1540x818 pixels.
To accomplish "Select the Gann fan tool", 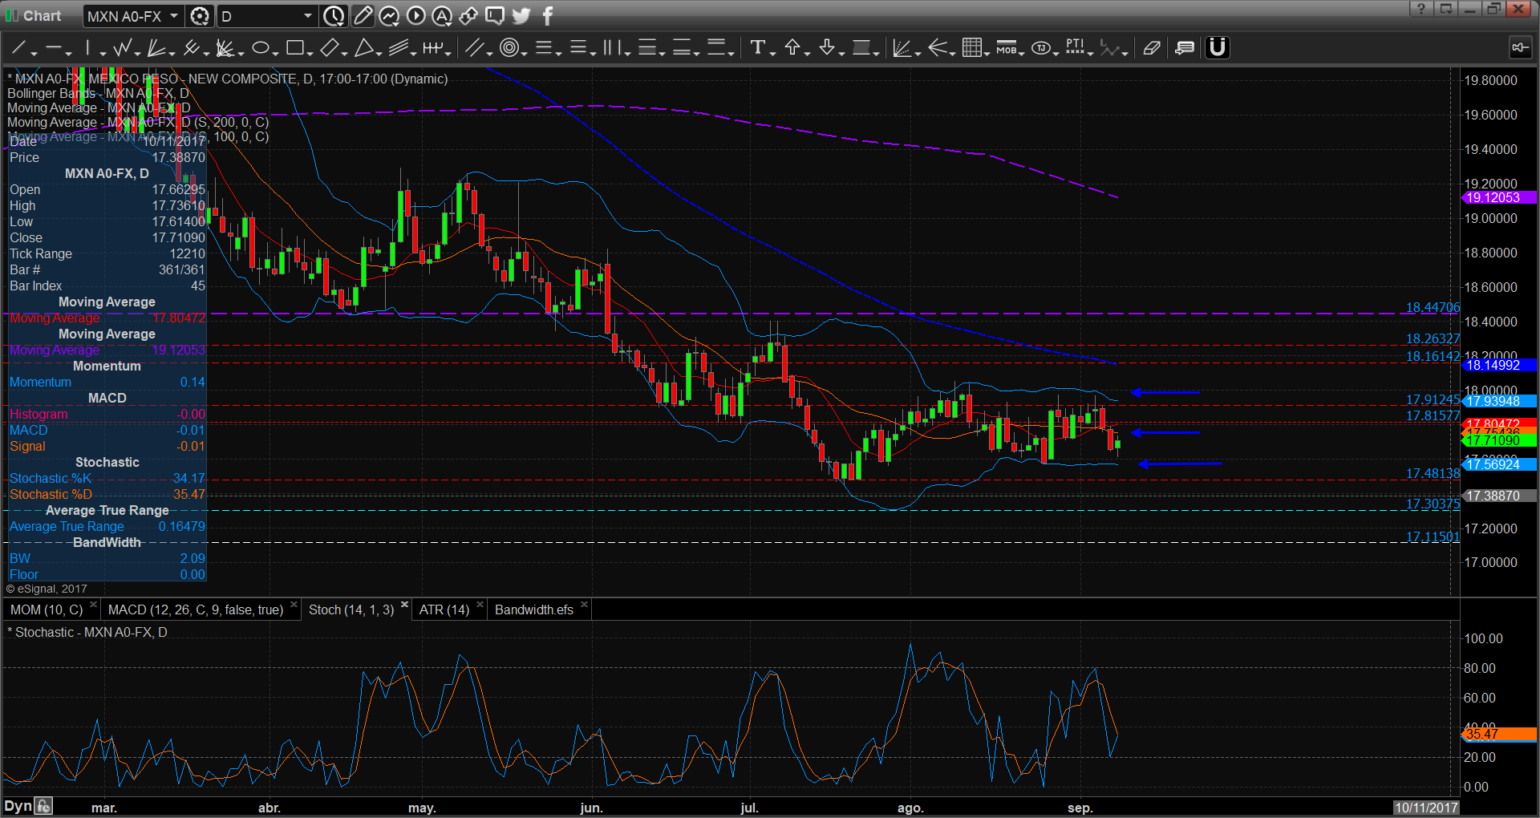I will [224, 48].
